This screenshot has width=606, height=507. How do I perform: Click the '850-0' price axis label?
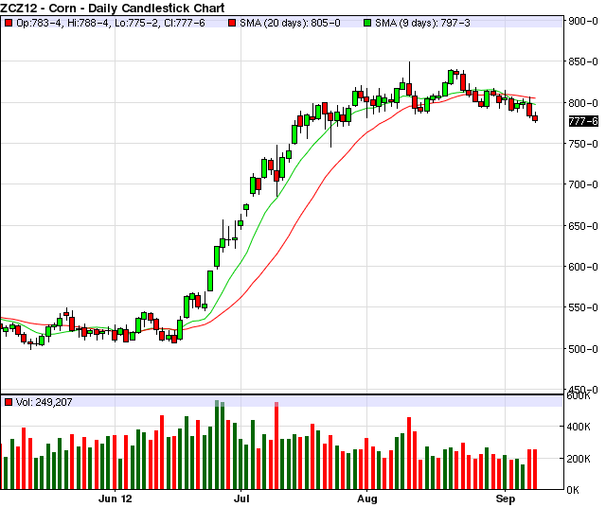click(583, 61)
